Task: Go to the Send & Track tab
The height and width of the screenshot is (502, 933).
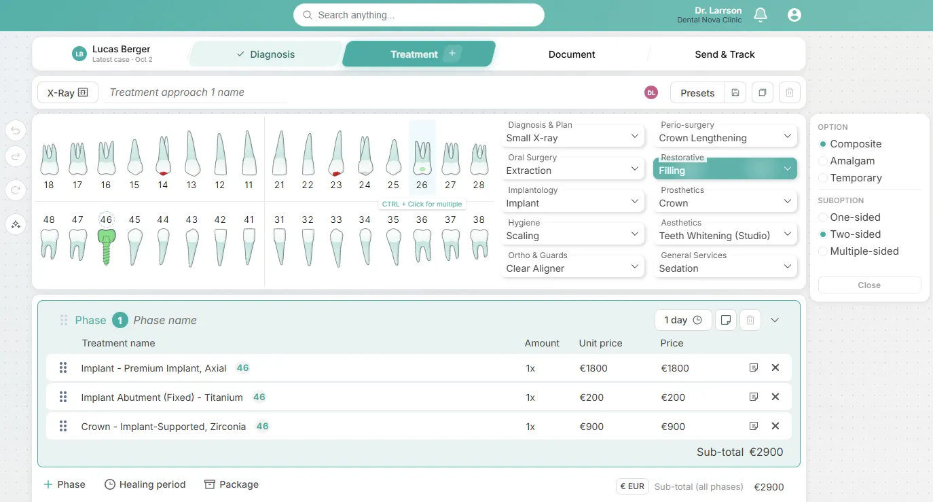Action: (725, 54)
